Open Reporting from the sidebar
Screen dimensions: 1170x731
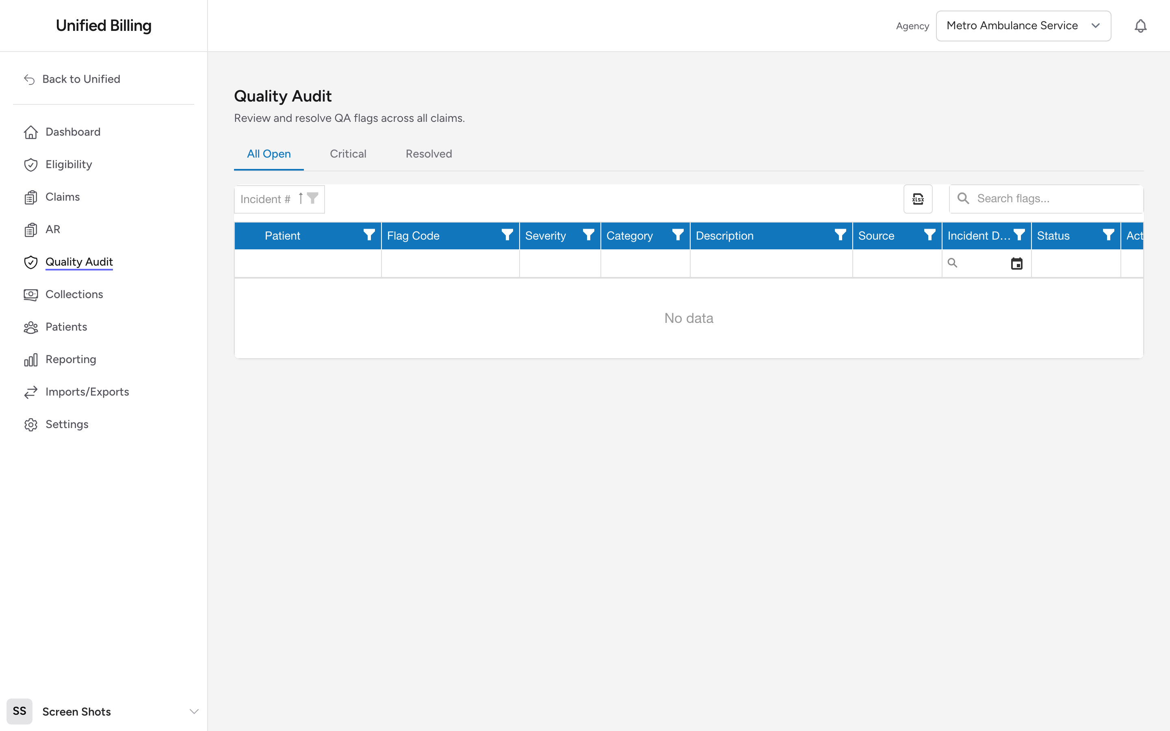click(71, 359)
